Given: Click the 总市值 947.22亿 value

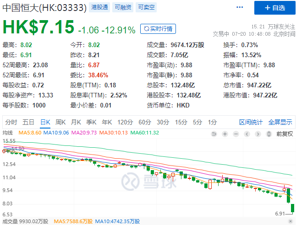Looking at the screenshot, I should [x=259, y=85].
